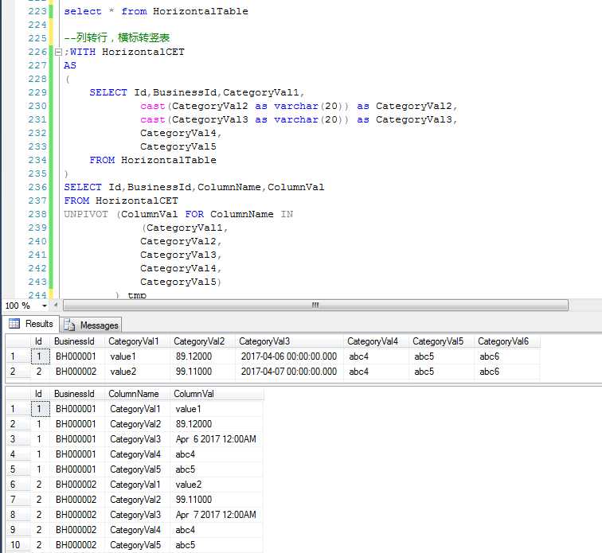Click cell Apr 6 2017 12:00AM
Screen dimensions: 602x553
click(x=217, y=439)
